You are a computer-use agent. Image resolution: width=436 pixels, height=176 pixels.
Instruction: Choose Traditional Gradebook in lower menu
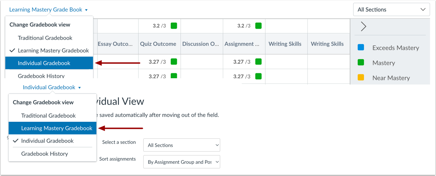tap(48, 116)
